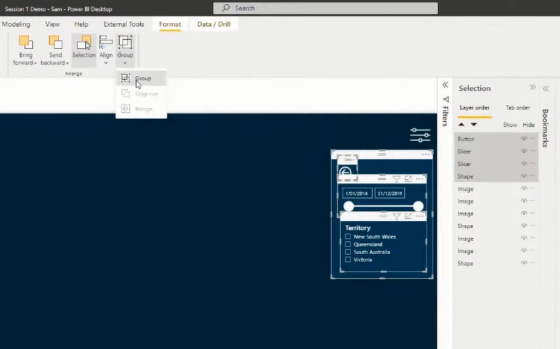Image resolution: width=560 pixels, height=349 pixels.
Task: Check the South Australia checkbox
Action: (x=348, y=252)
